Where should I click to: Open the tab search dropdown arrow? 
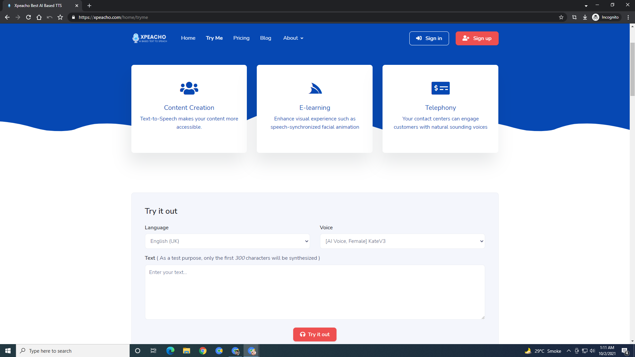pos(586,6)
